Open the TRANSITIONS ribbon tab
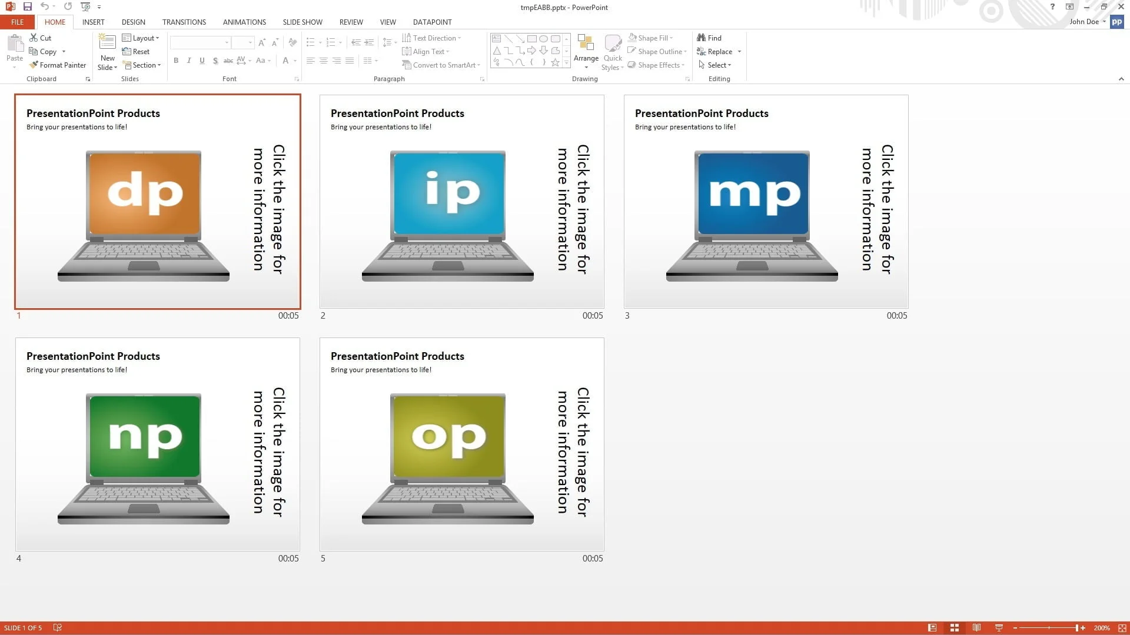Image resolution: width=1130 pixels, height=635 pixels. click(184, 22)
